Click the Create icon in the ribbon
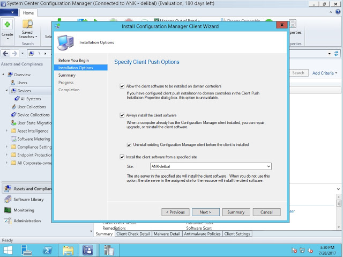 [x=8, y=27]
